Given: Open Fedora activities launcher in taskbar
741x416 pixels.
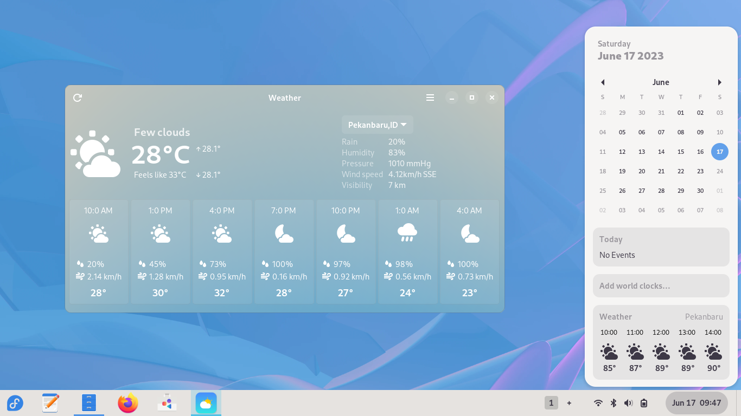Looking at the screenshot, I should (x=15, y=403).
